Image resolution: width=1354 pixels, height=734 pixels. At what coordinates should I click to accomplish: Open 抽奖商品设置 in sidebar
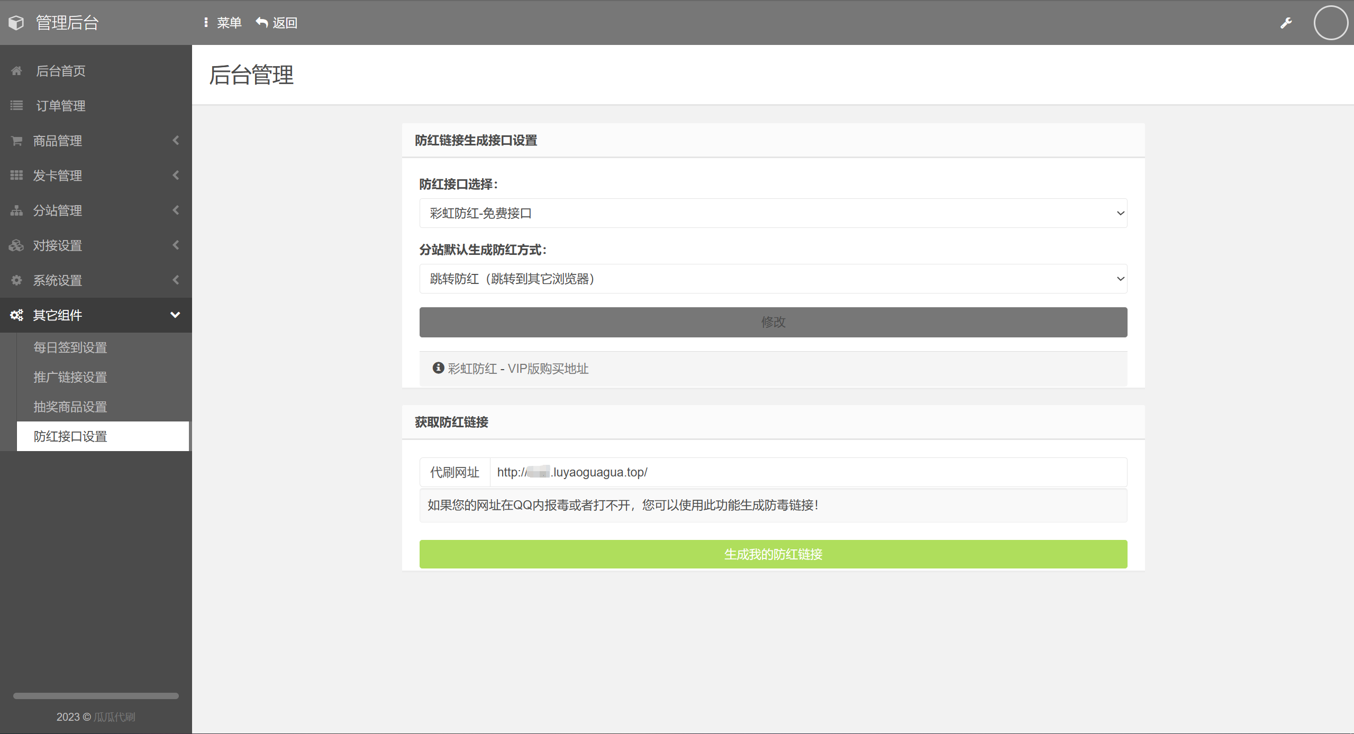pyautogui.click(x=70, y=407)
